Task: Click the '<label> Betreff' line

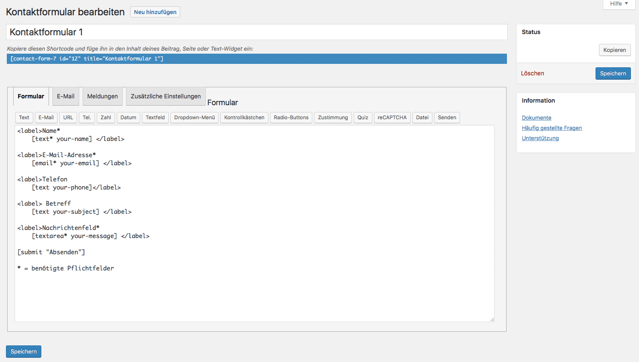Action: (x=44, y=204)
